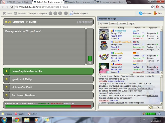Switch to the Partida tab

point(114,23)
